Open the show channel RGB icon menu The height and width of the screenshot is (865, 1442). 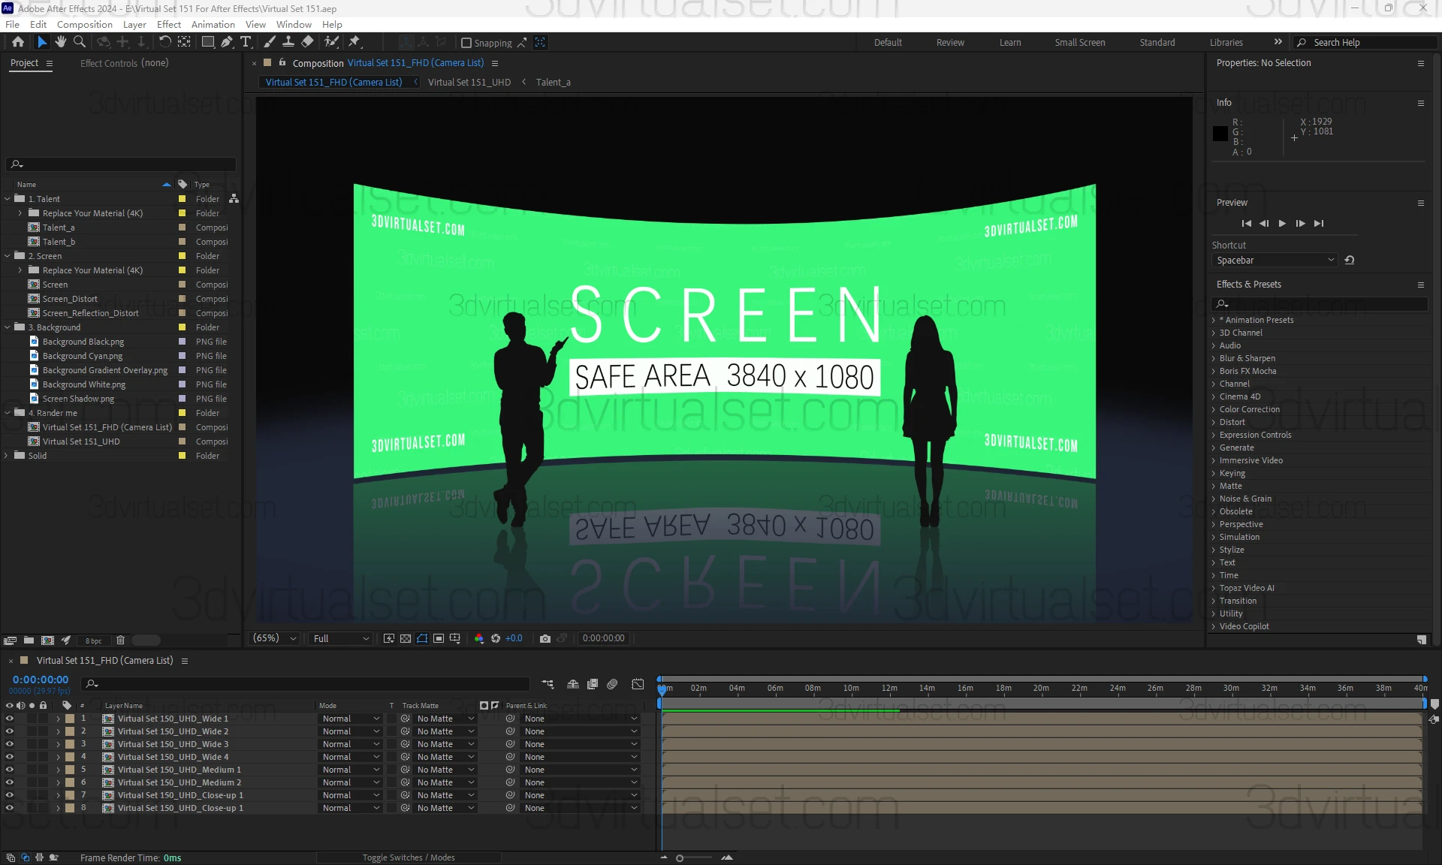point(479,638)
